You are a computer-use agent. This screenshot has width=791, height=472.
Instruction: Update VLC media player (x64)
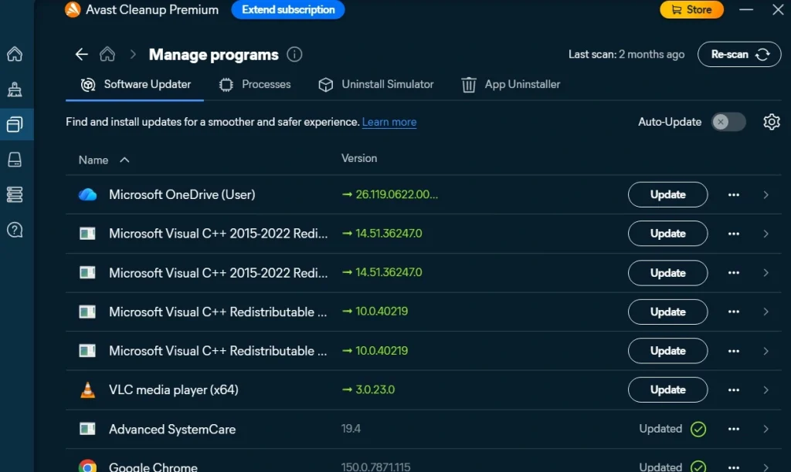(x=668, y=390)
